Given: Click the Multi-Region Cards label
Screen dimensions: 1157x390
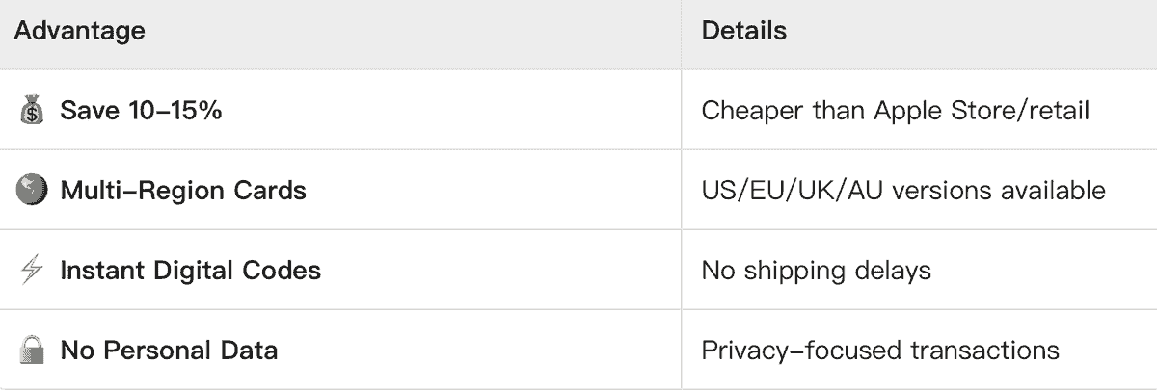Looking at the screenshot, I should pos(183,191).
